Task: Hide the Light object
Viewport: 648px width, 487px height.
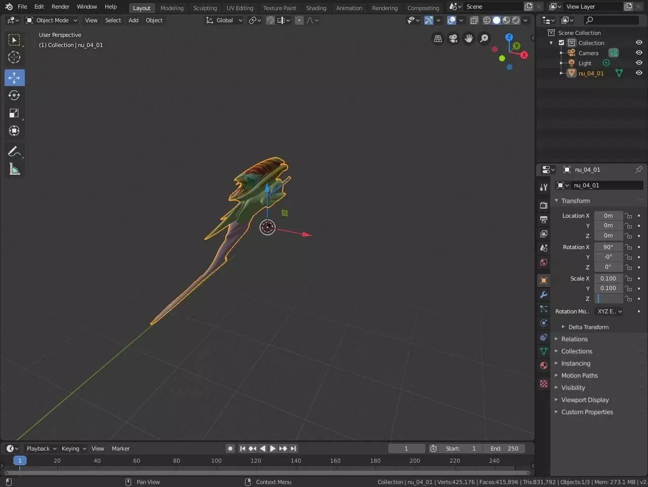Action: [x=639, y=63]
